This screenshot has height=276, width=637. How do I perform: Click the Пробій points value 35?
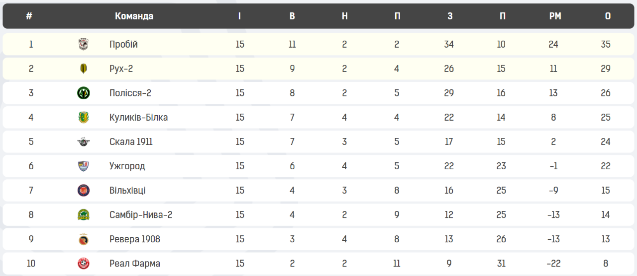(606, 44)
